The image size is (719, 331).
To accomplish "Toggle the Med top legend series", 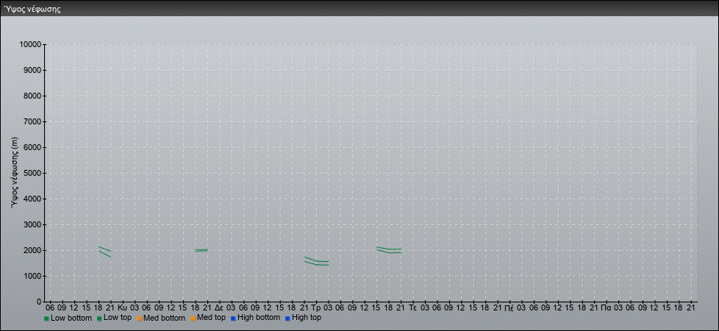I will coord(208,317).
